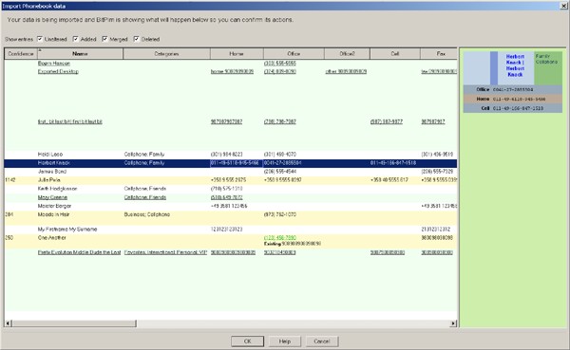The image size is (570, 350).
Task: Click Meister Burger's home number +49
Action: pyautogui.click(x=229, y=206)
